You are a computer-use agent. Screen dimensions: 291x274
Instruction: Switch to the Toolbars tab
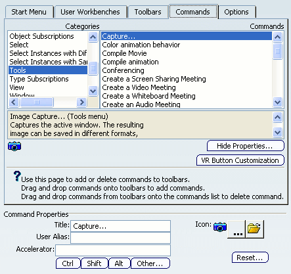click(x=148, y=12)
